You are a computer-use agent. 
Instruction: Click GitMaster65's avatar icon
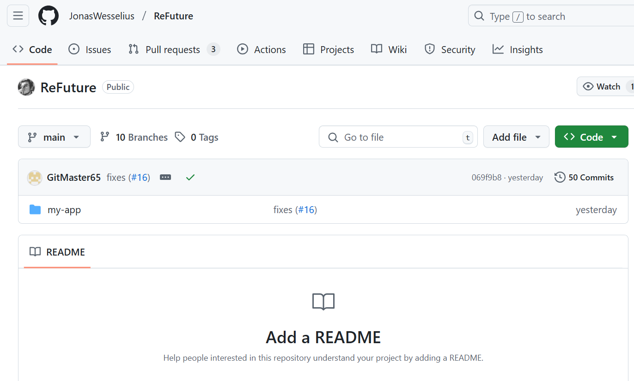coord(35,178)
